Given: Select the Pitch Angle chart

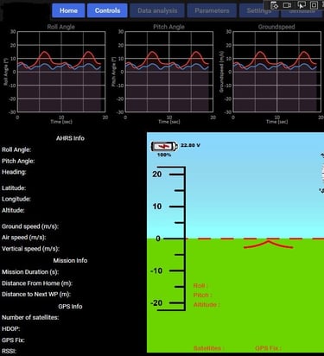Looking at the screenshot, I should point(169,72).
